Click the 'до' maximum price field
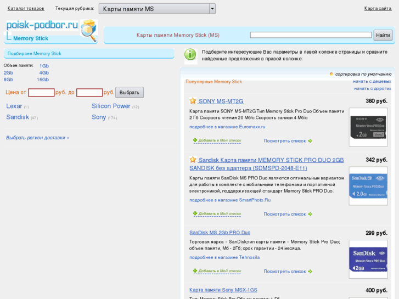Image resolution: width=399 pixels, height=299 pixels. tap(89, 92)
